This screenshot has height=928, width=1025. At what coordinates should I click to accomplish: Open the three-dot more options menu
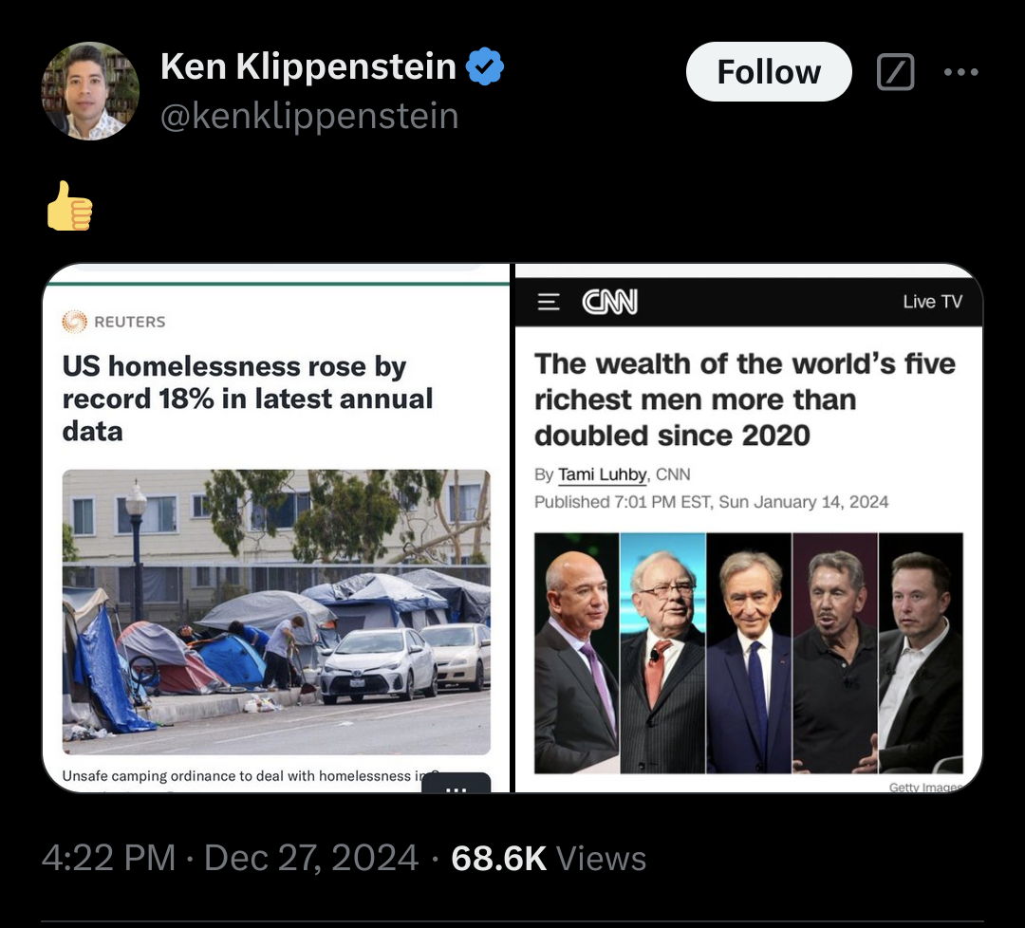point(960,72)
